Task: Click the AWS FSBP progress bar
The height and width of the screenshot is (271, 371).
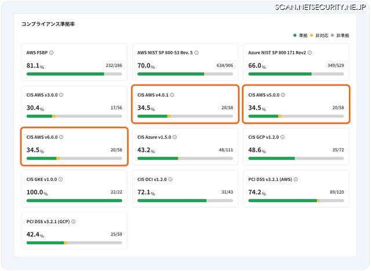Action: pyautogui.click(x=74, y=74)
